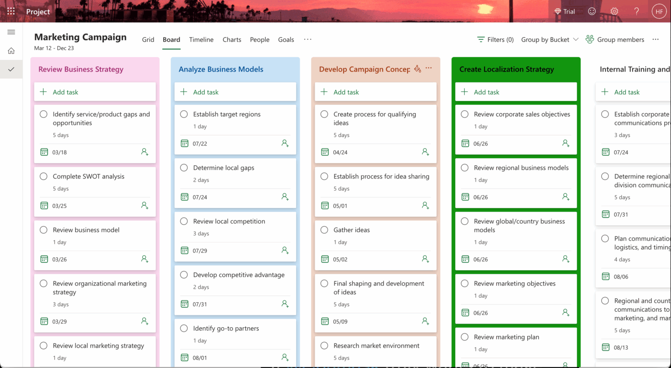Screen dimensions: 671x368
Task: Open the HF user account avatar
Action: pyautogui.click(x=659, y=11)
